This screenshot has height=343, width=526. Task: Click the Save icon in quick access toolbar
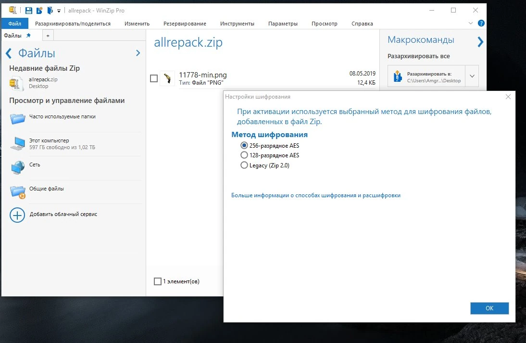[x=28, y=11]
